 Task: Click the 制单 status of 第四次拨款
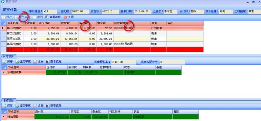[159, 44]
